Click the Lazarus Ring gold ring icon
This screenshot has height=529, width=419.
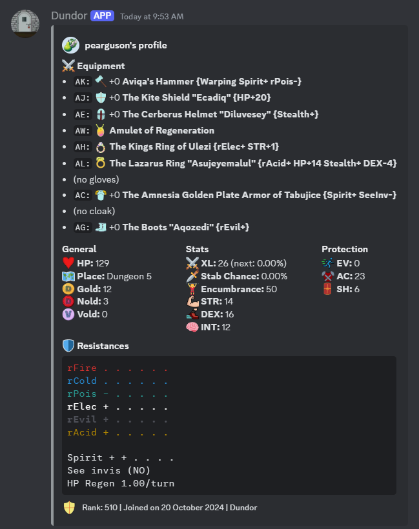[x=101, y=163]
